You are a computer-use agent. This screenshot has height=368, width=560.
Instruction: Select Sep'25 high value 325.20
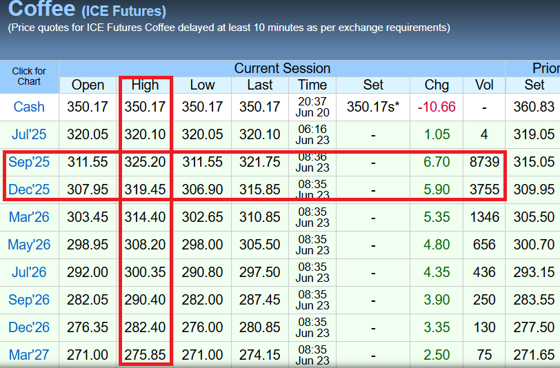tap(145, 162)
